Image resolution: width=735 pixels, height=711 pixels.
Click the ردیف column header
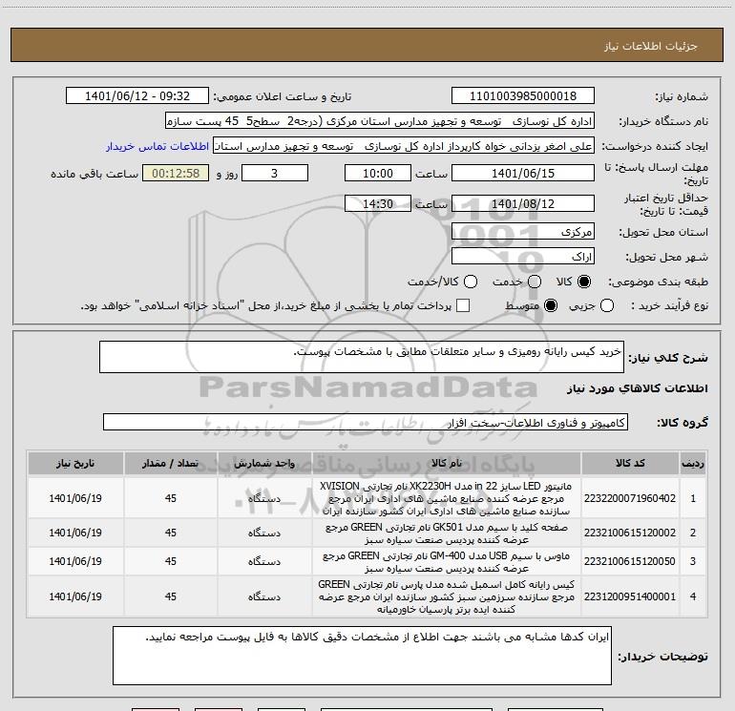coord(693,464)
